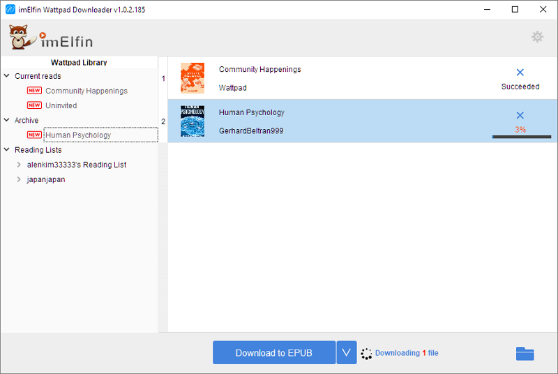The width and height of the screenshot is (558, 374).
Task: Open the settings gear icon
Action: (x=537, y=37)
